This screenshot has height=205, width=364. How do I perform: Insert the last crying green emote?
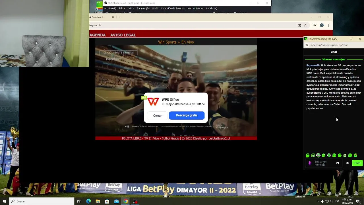355,155
